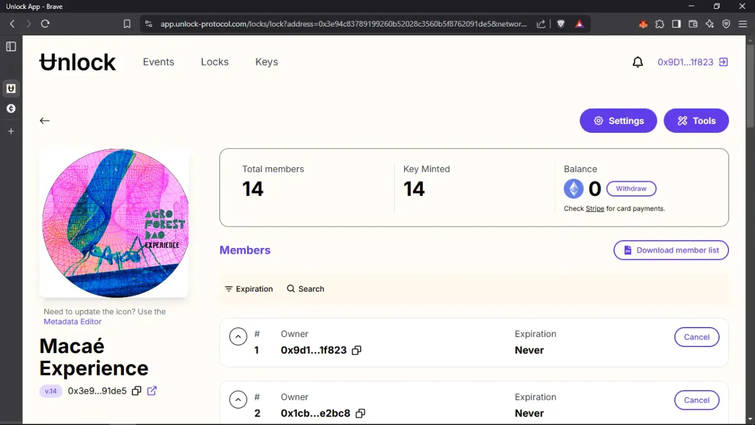Open the Events navigation item
The image size is (755, 425).
point(159,62)
